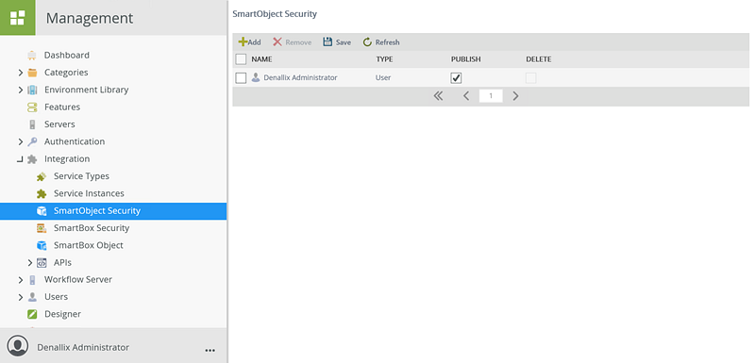Viewport: 755px width, 363px height.
Task: Click the Dashboard icon in the sidebar
Action: coord(32,56)
